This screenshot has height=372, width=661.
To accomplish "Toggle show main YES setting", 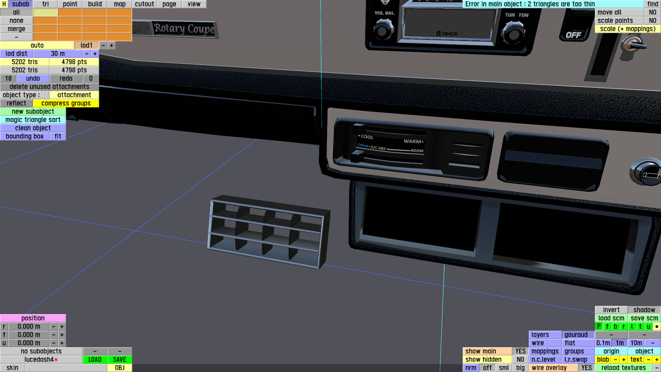I will point(520,351).
